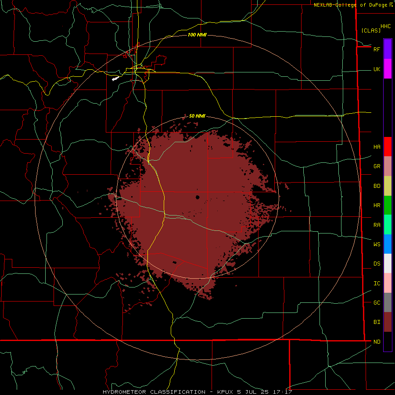Image resolution: width=395 pixels, height=395 pixels.
Task: Click the Hydrometeor Classification KPUX title caption
Action: pos(197,392)
